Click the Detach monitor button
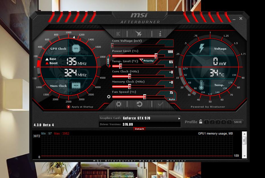 pos(139,129)
